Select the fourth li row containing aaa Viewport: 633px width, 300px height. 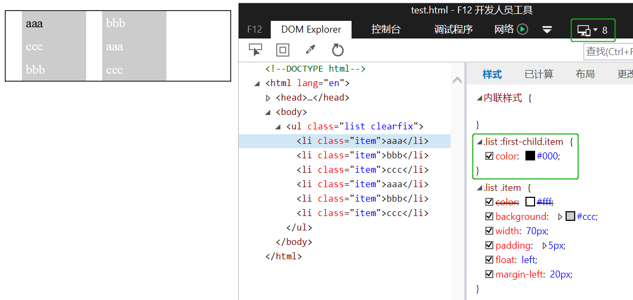[x=363, y=184]
